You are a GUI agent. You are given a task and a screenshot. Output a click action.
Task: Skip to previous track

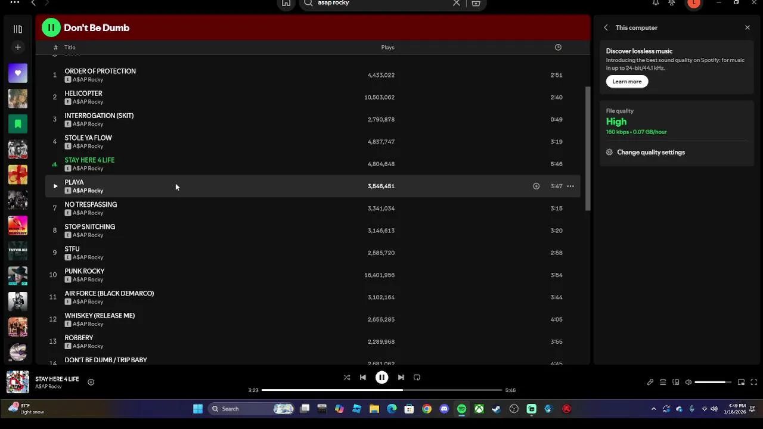click(x=363, y=377)
